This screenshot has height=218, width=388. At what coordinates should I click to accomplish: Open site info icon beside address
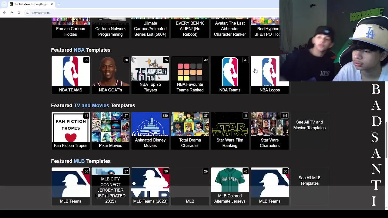pyautogui.click(x=27, y=13)
